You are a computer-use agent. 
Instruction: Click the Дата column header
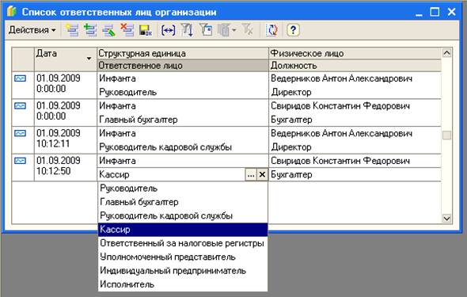66,59
